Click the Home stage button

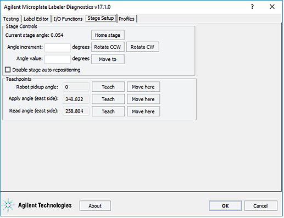point(108,35)
